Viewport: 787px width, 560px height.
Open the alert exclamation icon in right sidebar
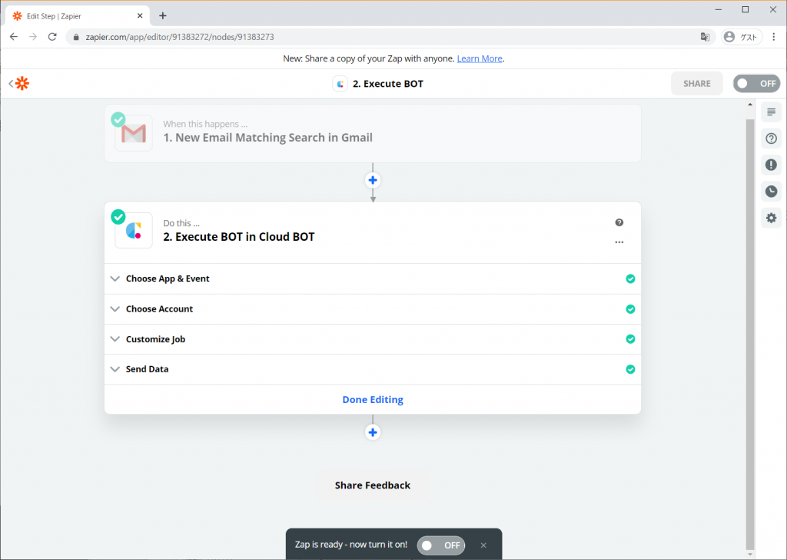(x=771, y=165)
